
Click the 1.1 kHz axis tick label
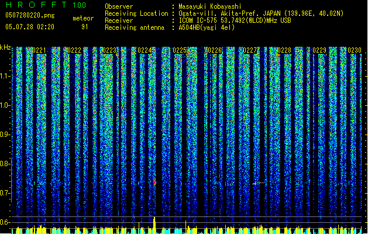click(5, 76)
